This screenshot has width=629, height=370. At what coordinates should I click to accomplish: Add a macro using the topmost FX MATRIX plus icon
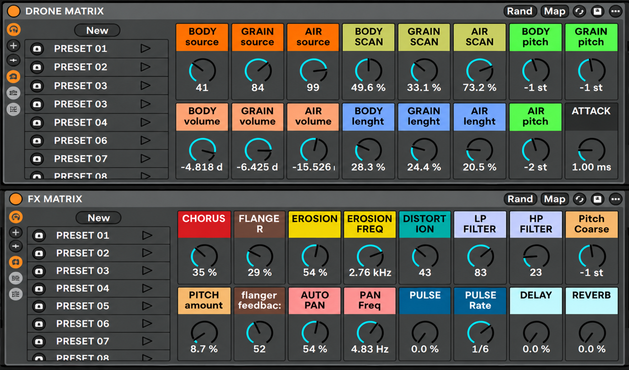(16, 232)
